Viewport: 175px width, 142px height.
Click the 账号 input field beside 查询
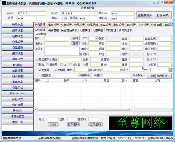tap(57, 38)
